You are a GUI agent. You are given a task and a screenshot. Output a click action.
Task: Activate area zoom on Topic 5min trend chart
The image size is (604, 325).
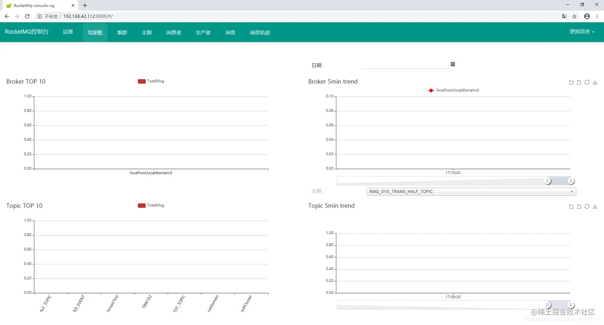point(571,206)
